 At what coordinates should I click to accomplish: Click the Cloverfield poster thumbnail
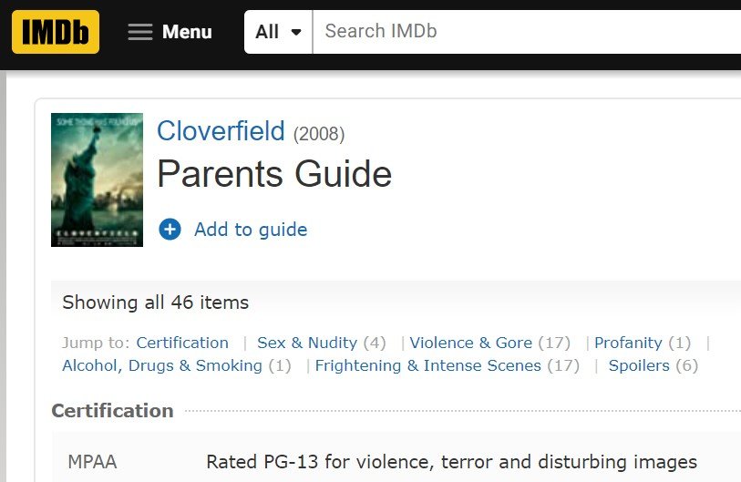(97, 179)
